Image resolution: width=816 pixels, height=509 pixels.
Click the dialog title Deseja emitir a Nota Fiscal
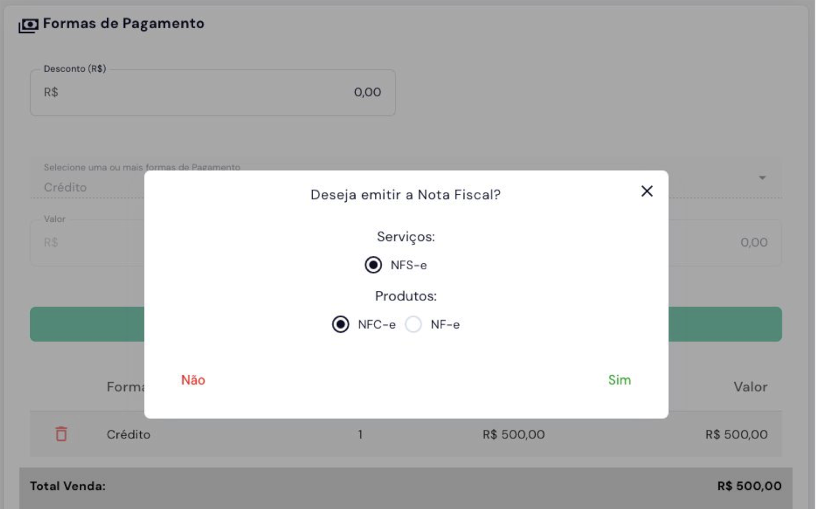[x=405, y=195]
